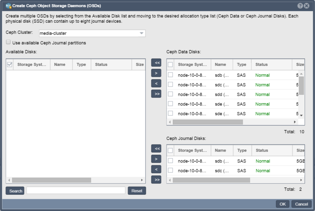Click Ceph Data Disks scroll down arrow
The height and width of the screenshot is (211, 315).
pos(301,115)
